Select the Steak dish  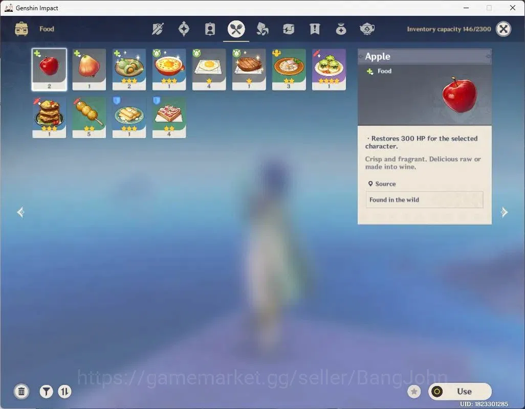(249, 70)
